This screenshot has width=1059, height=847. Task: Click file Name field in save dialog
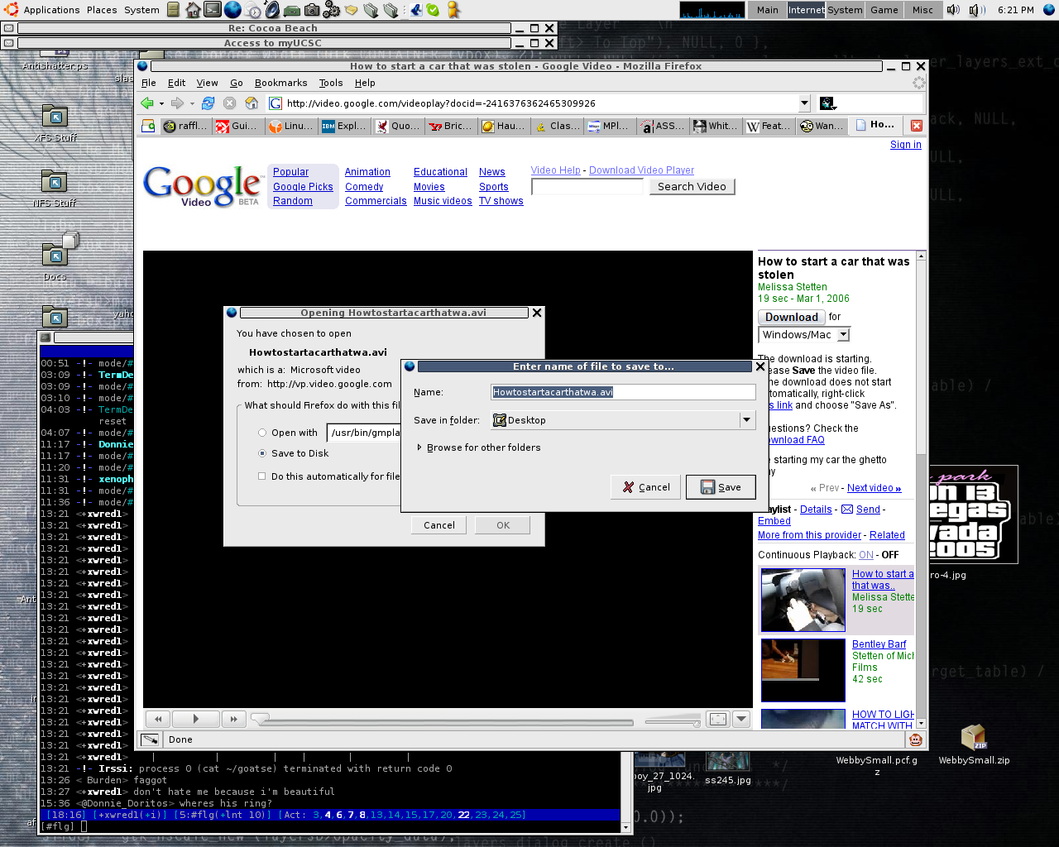tap(623, 392)
